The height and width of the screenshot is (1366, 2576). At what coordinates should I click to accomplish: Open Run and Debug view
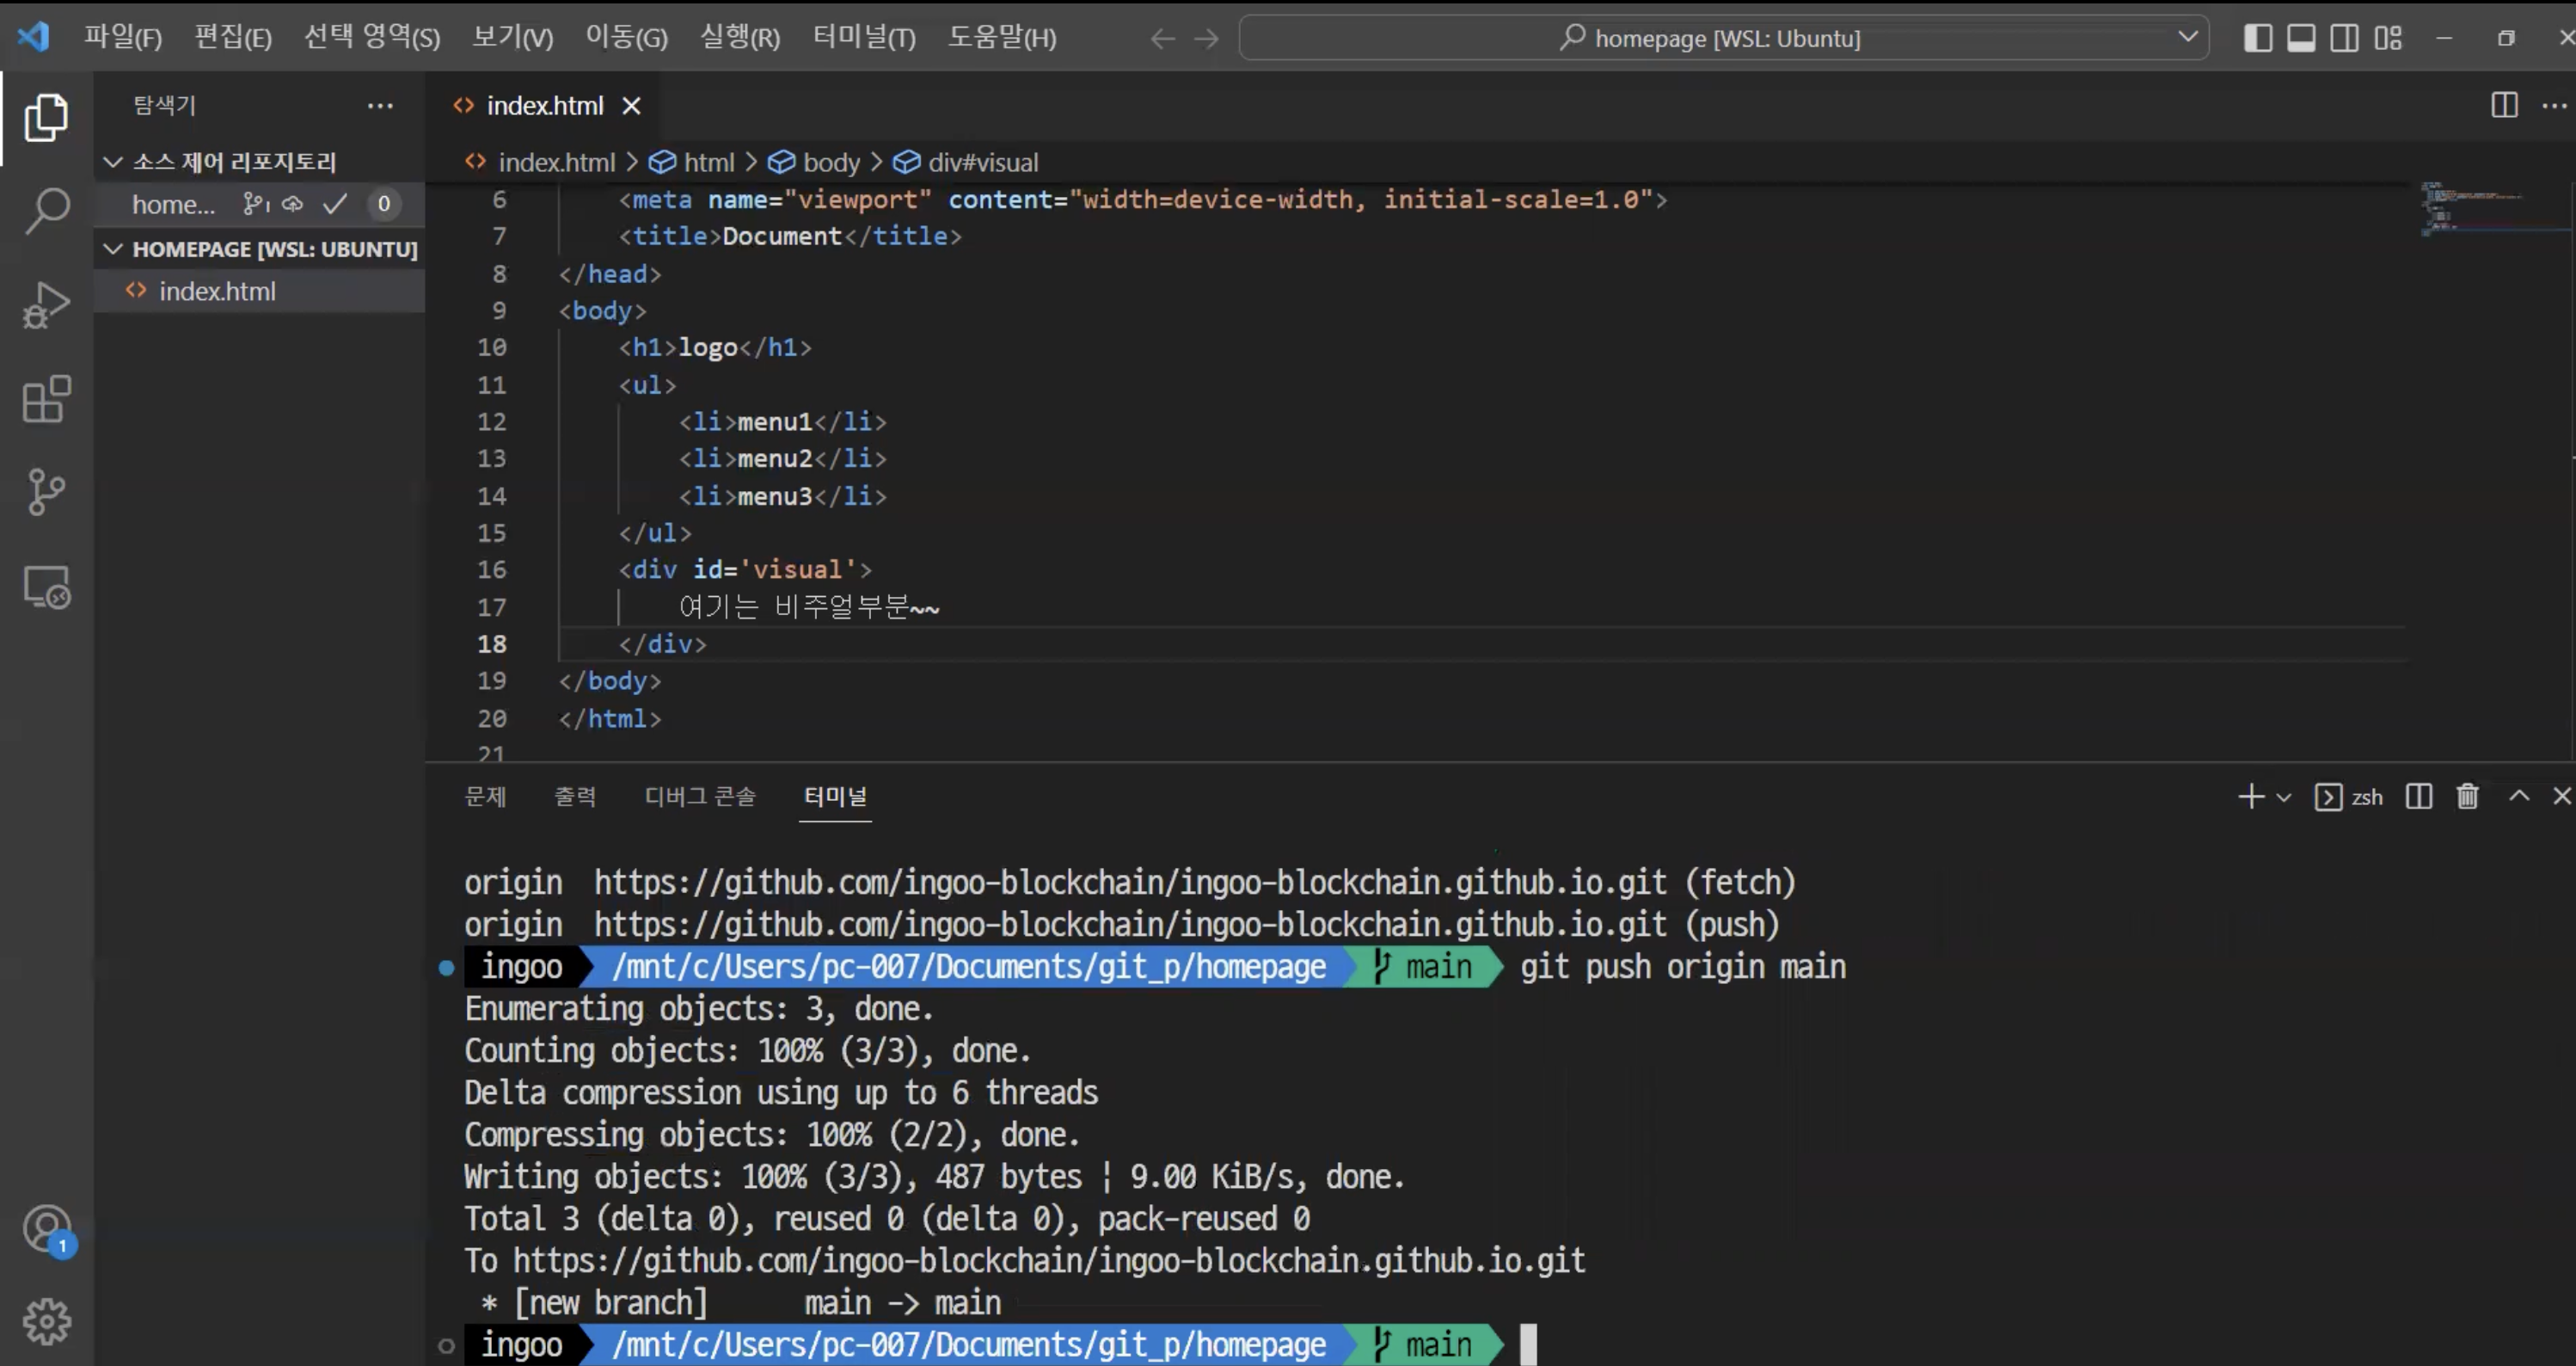[x=47, y=305]
